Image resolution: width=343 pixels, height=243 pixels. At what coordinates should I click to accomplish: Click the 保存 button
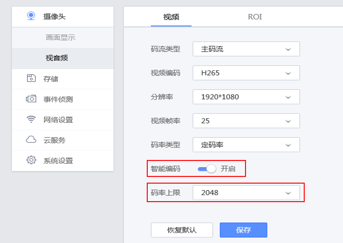(243, 230)
